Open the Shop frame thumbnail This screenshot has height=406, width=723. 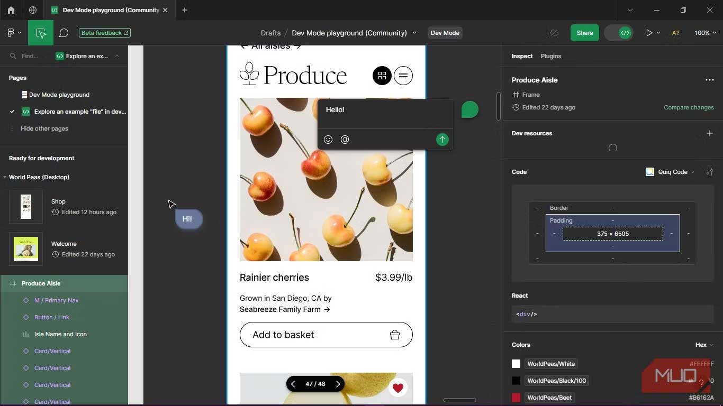pos(25,206)
